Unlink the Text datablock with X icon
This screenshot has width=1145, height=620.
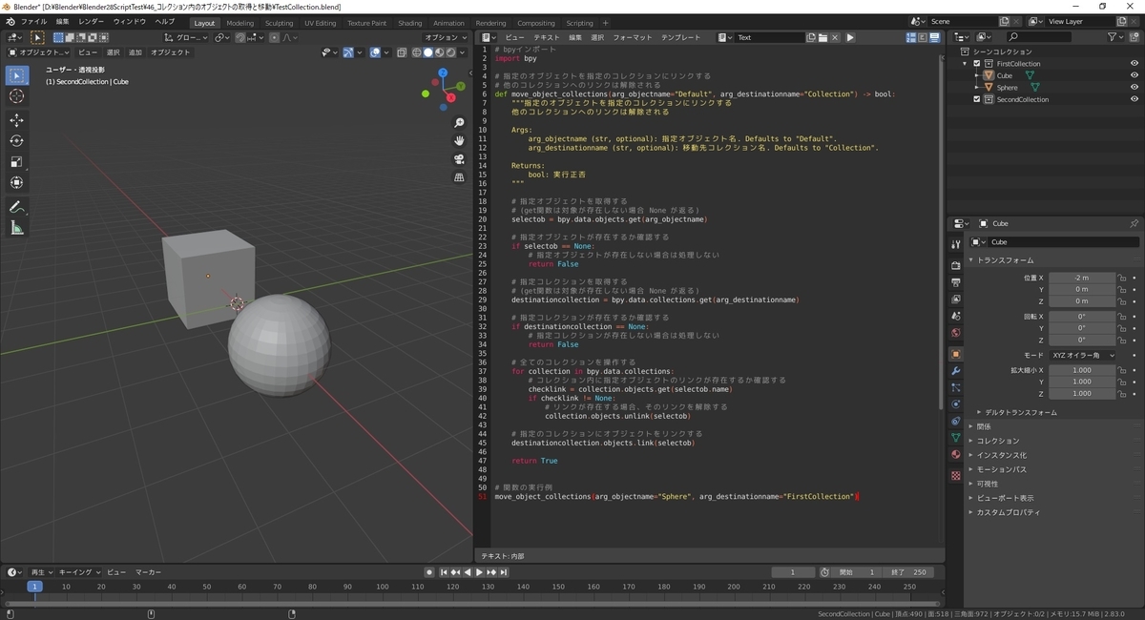836,37
